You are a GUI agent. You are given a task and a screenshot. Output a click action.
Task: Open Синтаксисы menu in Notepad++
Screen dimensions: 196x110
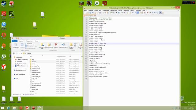click(114, 10)
